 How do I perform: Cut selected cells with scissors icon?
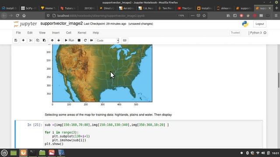(31, 41)
